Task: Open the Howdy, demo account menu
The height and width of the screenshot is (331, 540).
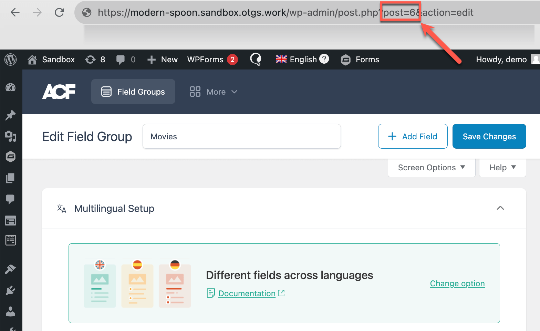Action: click(507, 60)
